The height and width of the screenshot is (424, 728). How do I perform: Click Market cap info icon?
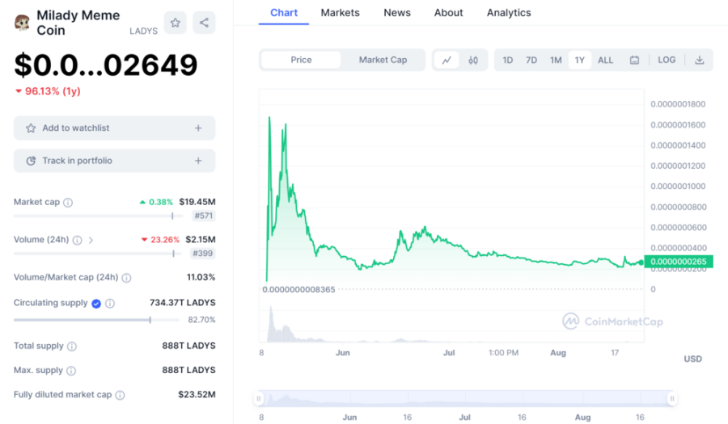pyautogui.click(x=68, y=203)
